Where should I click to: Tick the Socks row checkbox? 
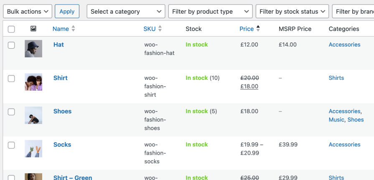11,145
